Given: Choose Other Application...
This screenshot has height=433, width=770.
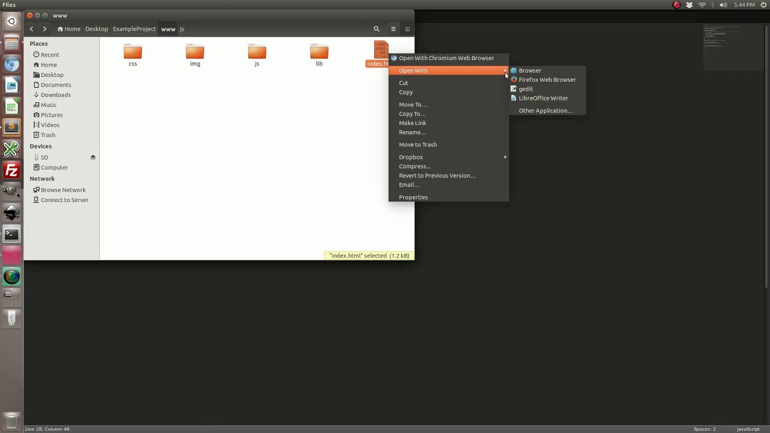Looking at the screenshot, I should click(547, 111).
